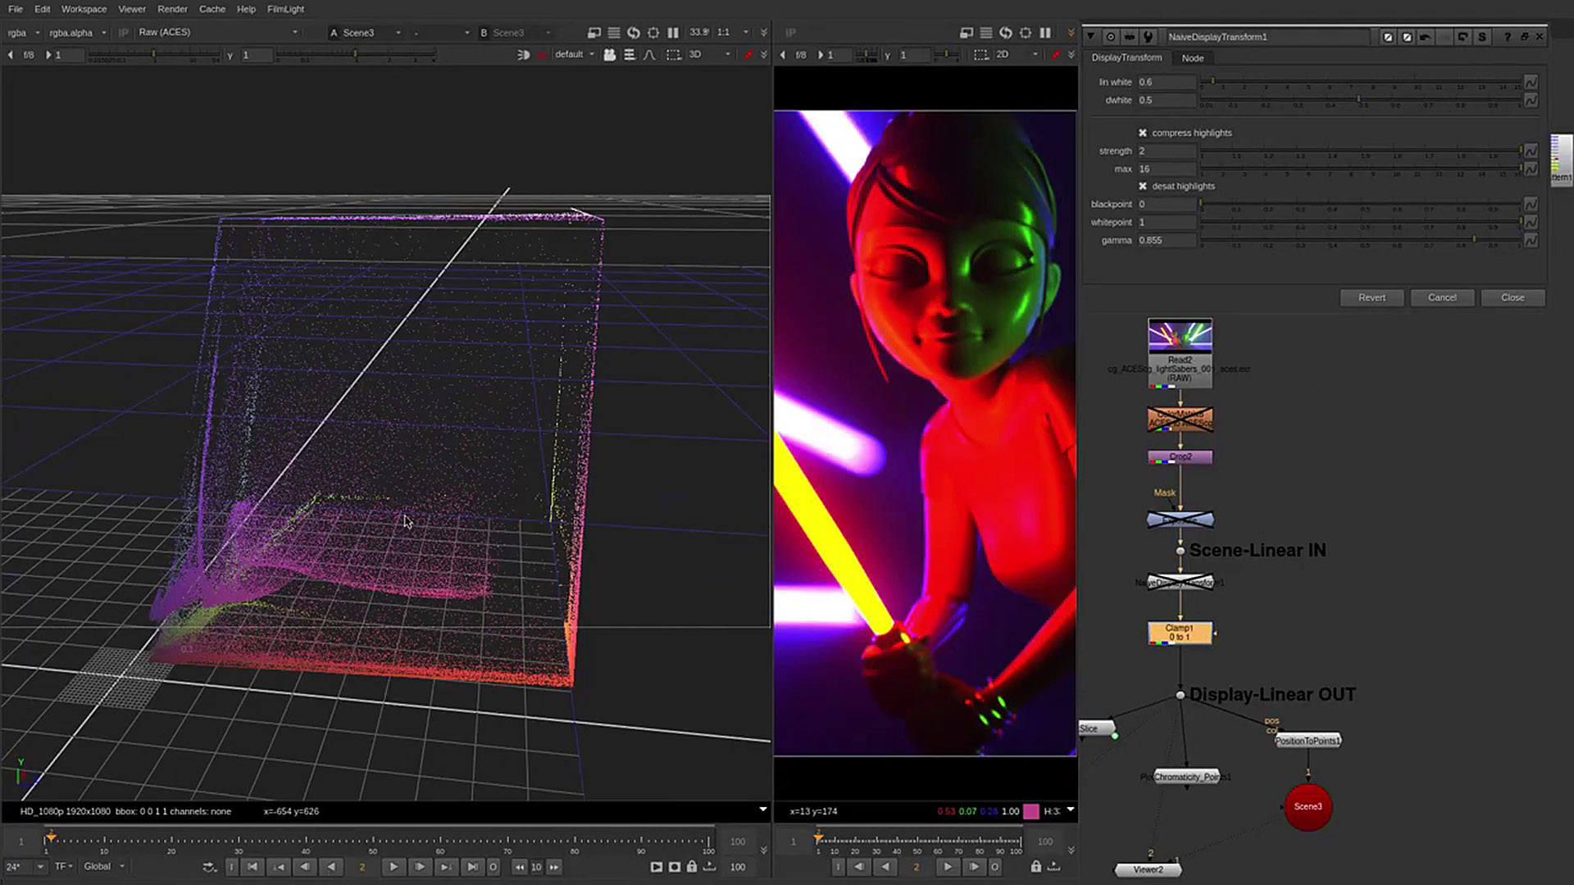Open the rgba channel set dropdown
Viewport: 1574px width, 885px height.
coord(24,33)
